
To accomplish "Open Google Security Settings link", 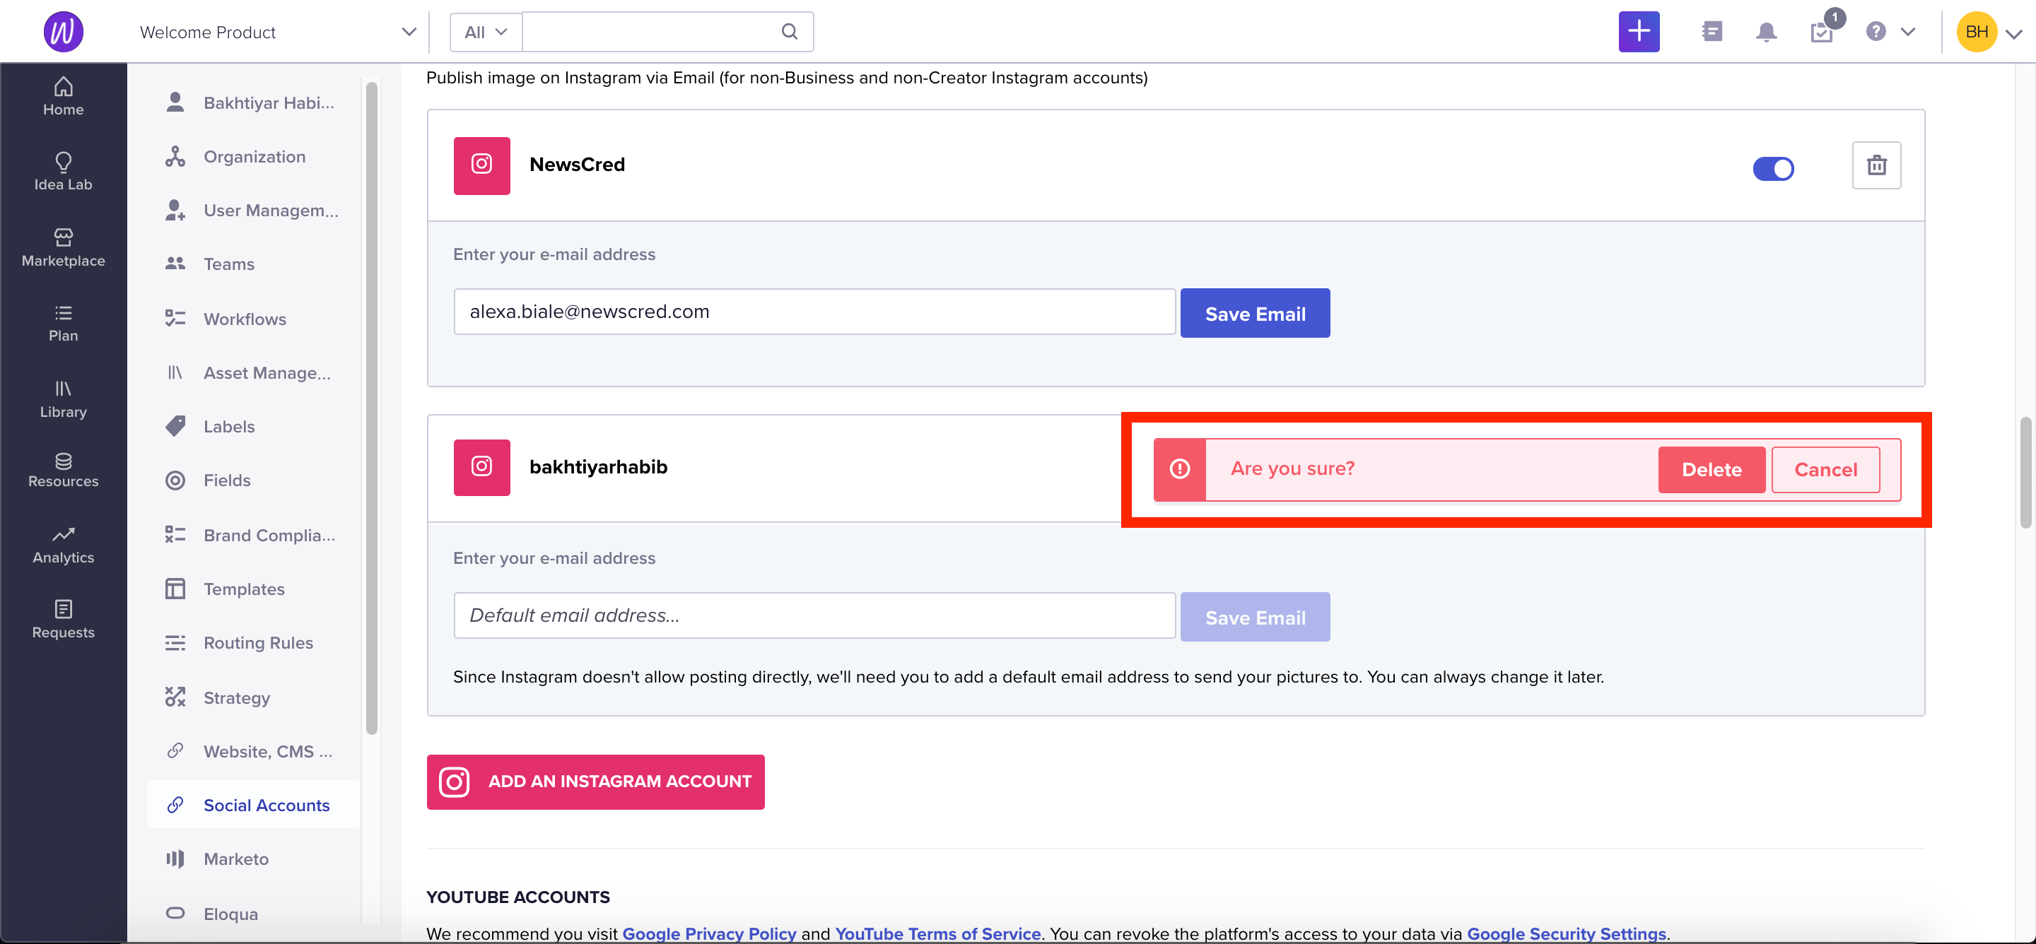I will pos(1567,933).
